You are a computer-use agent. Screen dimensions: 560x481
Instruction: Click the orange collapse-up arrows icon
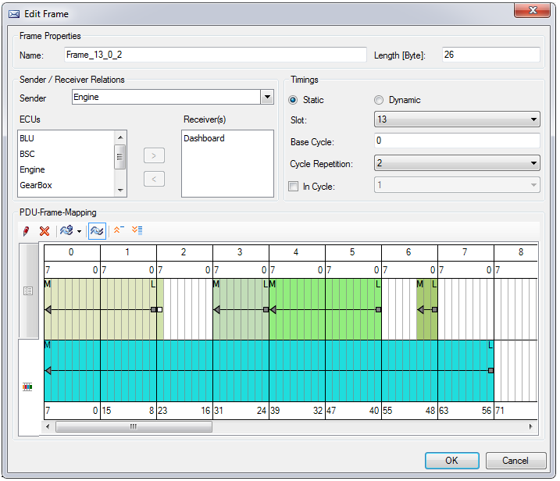(119, 230)
